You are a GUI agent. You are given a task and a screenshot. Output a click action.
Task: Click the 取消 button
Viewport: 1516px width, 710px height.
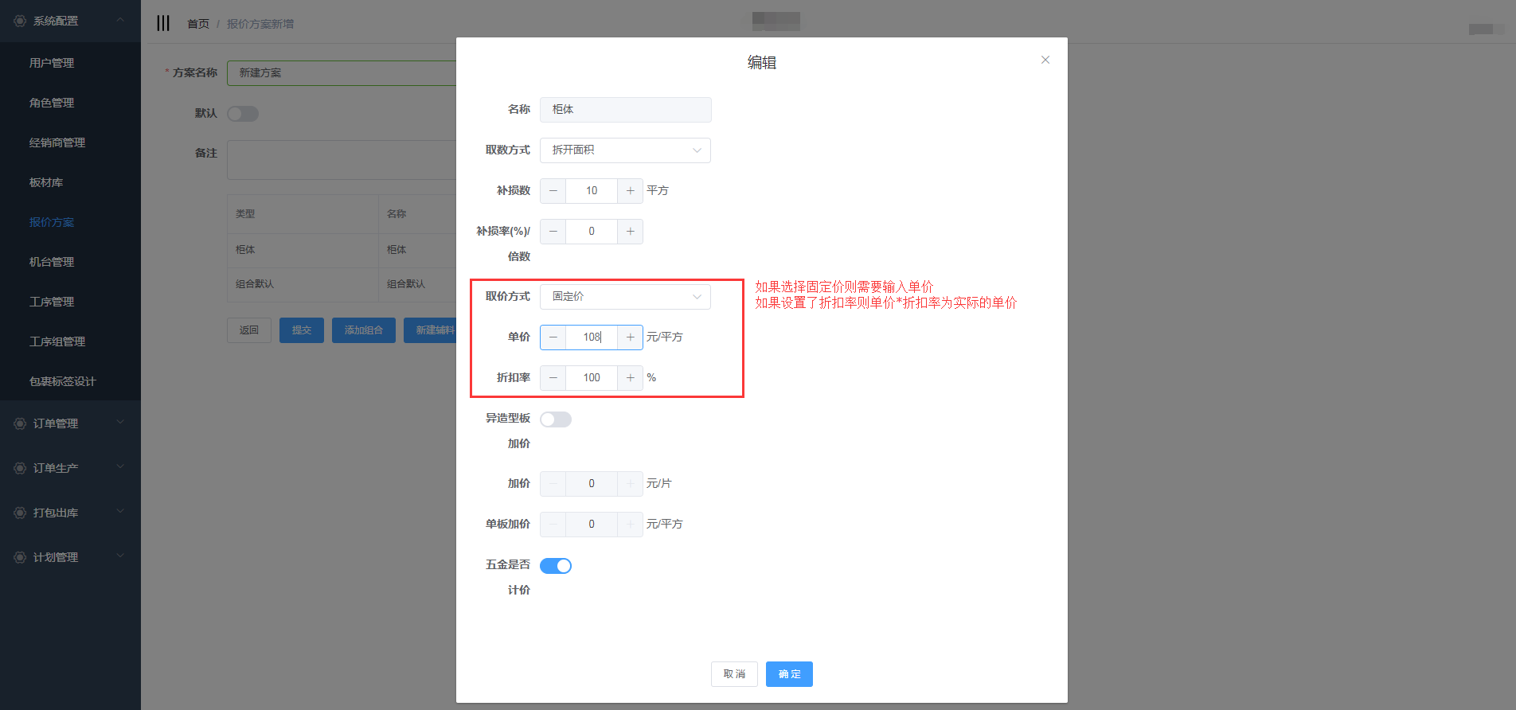[x=734, y=674]
